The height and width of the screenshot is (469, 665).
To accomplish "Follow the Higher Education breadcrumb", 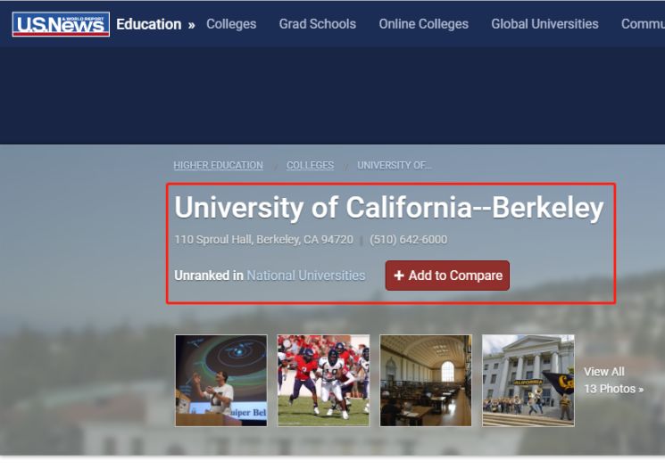I will click(218, 165).
